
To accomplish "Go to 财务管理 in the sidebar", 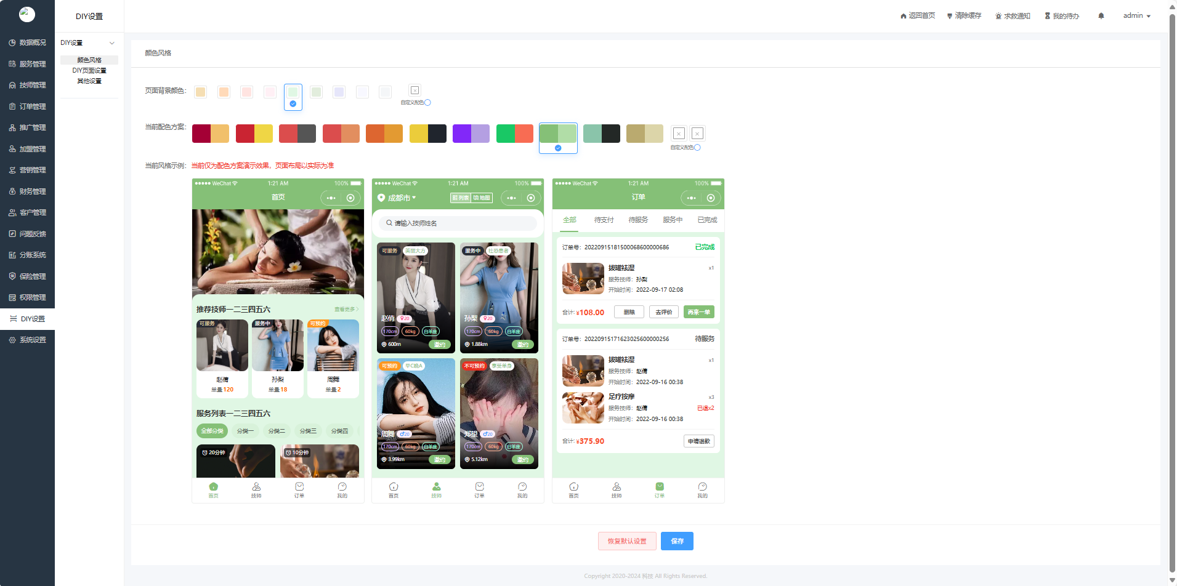I will 27,191.
